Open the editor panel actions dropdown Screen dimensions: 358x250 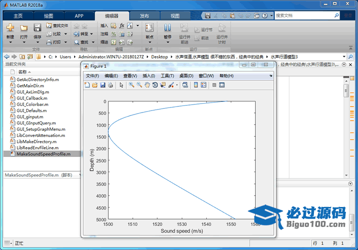coord(344,64)
